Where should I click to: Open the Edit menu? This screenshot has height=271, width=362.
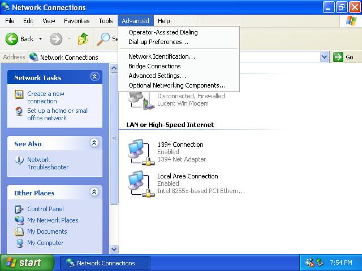pos(28,21)
